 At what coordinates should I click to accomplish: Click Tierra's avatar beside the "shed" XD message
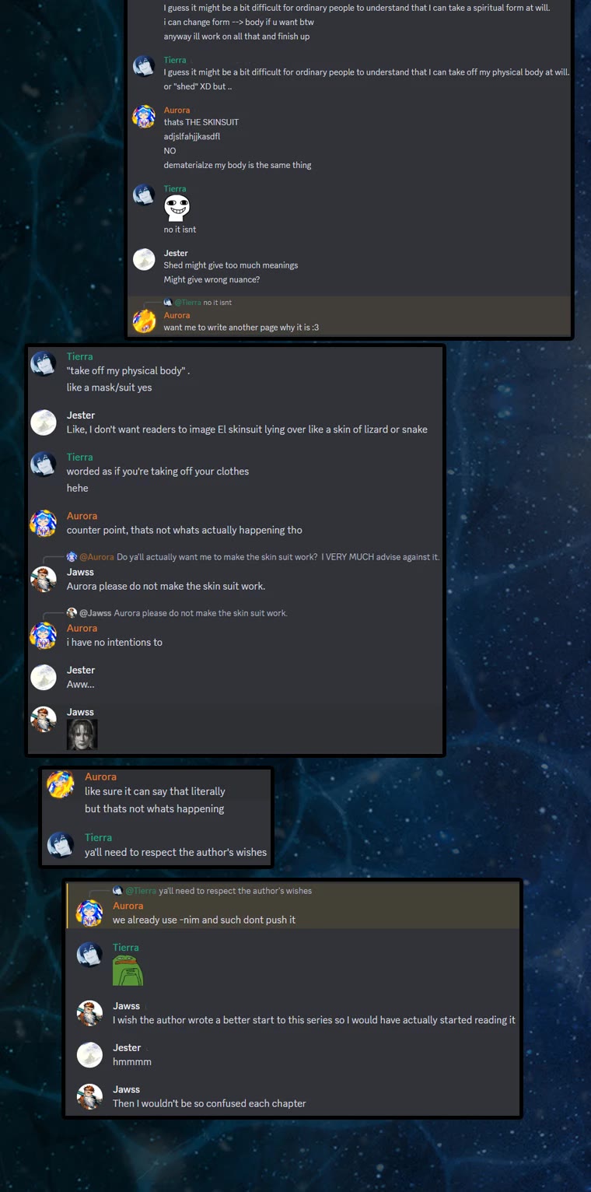coord(144,66)
